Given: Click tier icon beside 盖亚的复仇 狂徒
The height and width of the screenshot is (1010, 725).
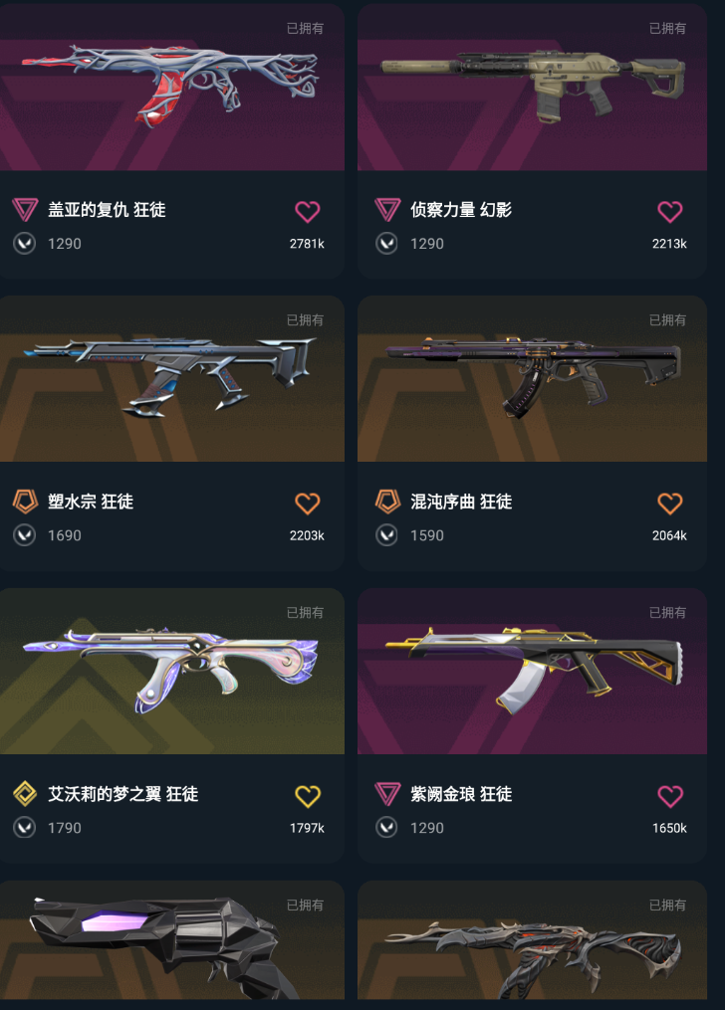Looking at the screenshot, I should point(25,209).
